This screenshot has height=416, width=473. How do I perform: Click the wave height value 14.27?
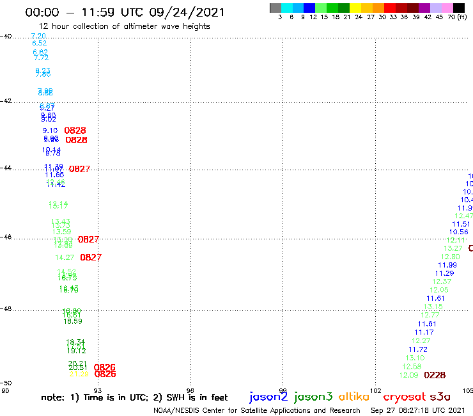[x=65, y=258]
